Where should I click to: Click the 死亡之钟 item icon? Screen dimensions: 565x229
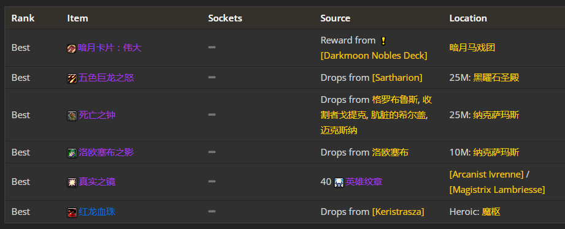click(72, 115)
